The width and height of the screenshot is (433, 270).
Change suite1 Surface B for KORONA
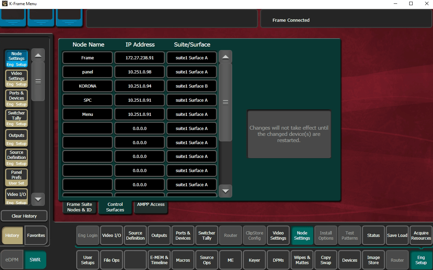tap(192, 86)
